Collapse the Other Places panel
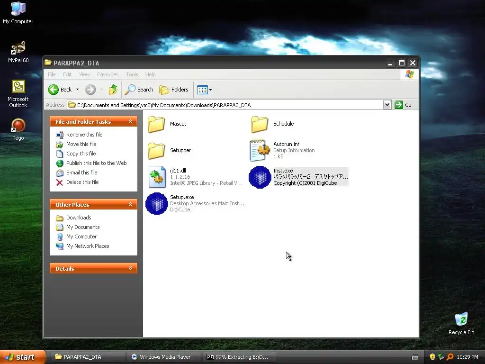The image size is (485, 364). click(131, 204)
